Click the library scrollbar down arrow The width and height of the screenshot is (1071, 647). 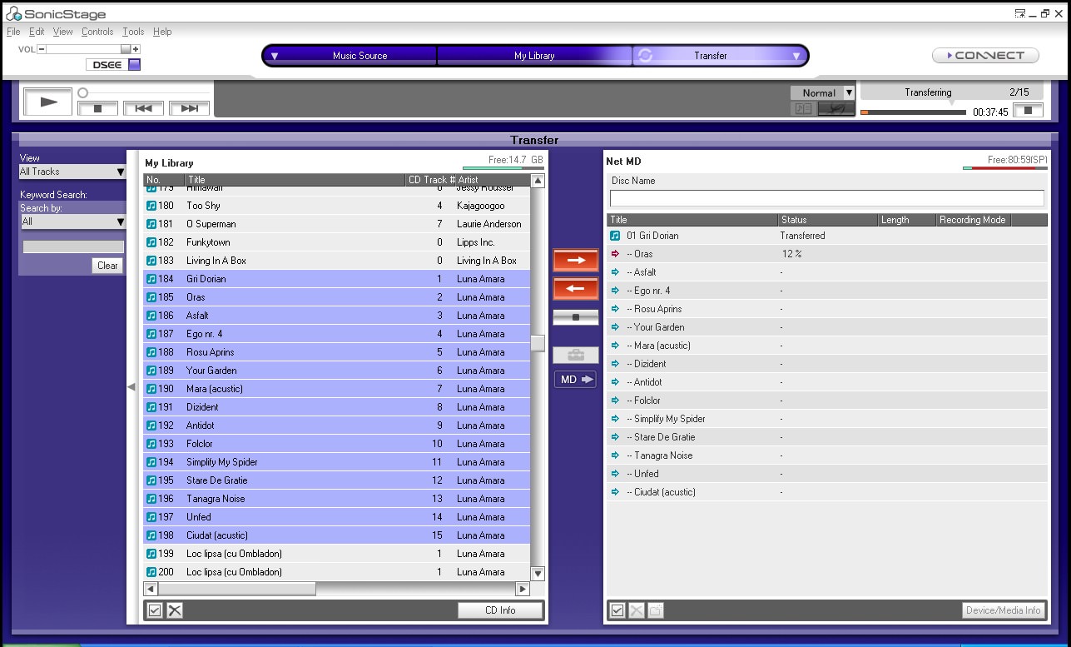point(538,573)
